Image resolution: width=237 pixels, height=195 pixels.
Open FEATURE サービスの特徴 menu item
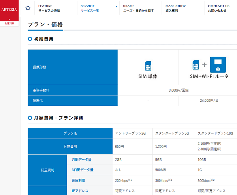tap(49, 8)
